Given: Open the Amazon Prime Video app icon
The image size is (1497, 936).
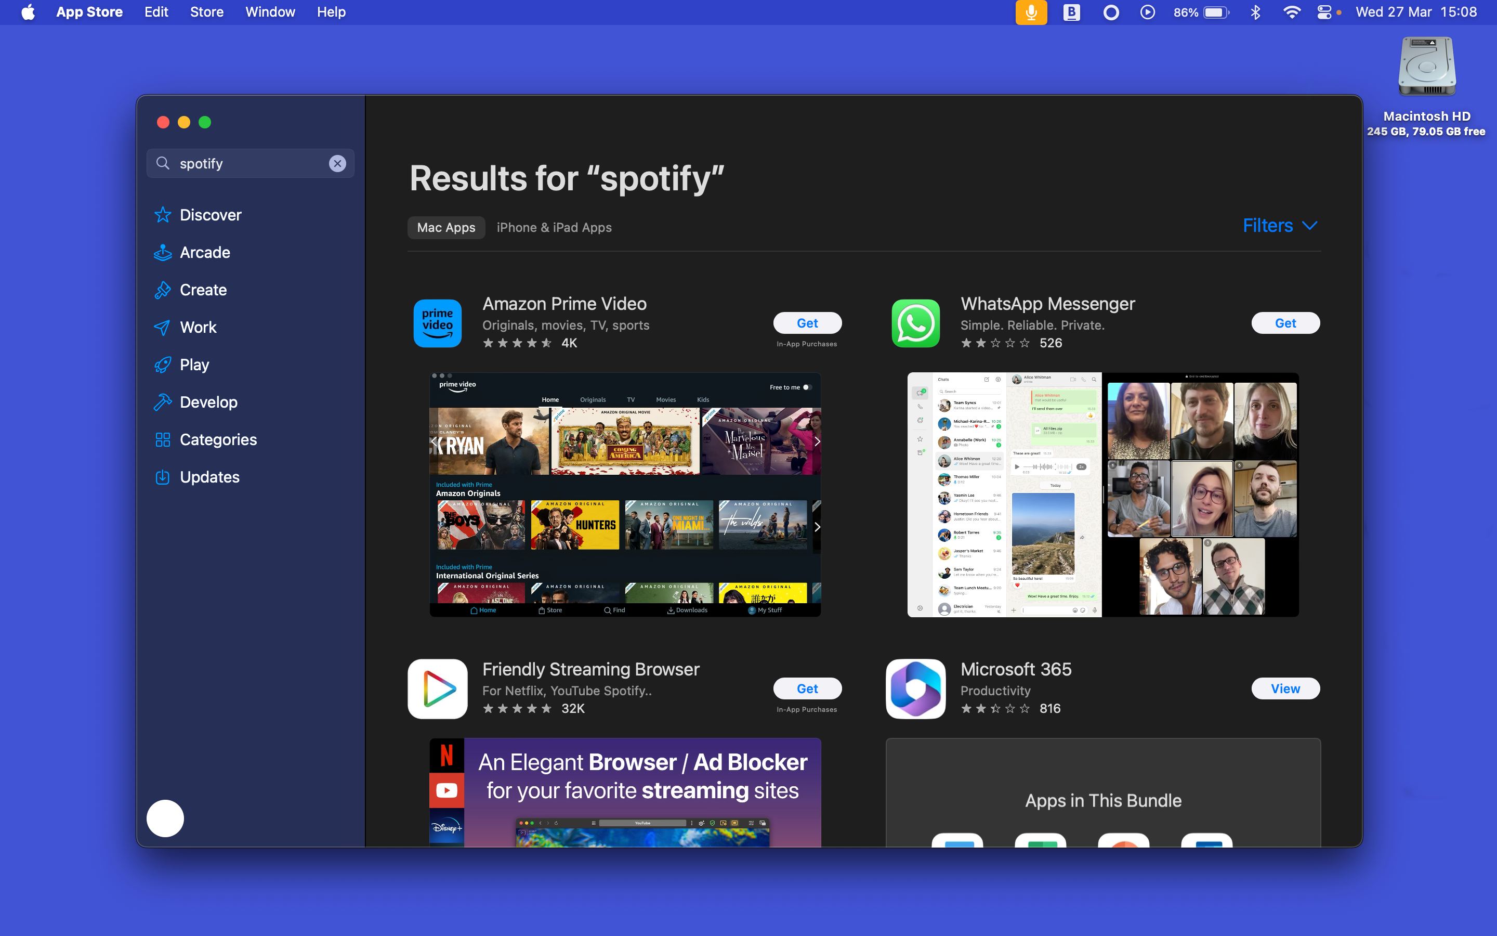Looking at the screenshot, I should [437, 323].
